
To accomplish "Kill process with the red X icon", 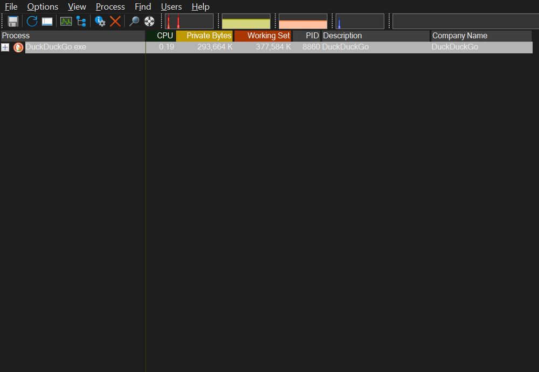I will click(115, 22).
